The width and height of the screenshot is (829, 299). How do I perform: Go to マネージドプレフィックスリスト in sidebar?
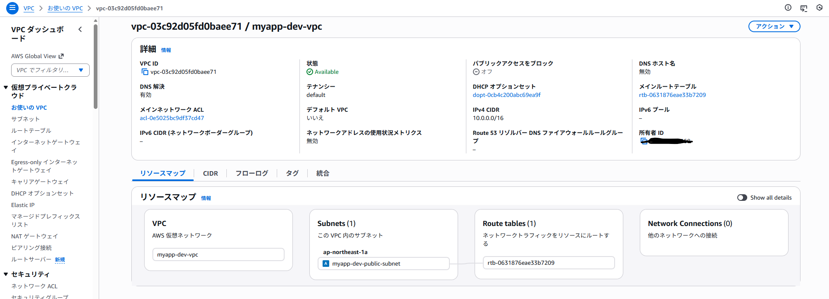[x=45, y=220]
